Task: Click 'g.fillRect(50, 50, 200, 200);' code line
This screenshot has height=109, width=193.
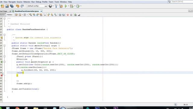Action: click(39, 70)
